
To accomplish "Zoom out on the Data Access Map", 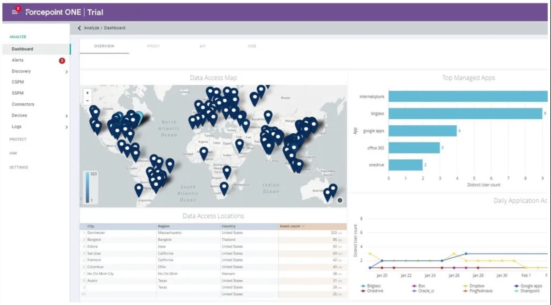I will [x=87, y=101].
